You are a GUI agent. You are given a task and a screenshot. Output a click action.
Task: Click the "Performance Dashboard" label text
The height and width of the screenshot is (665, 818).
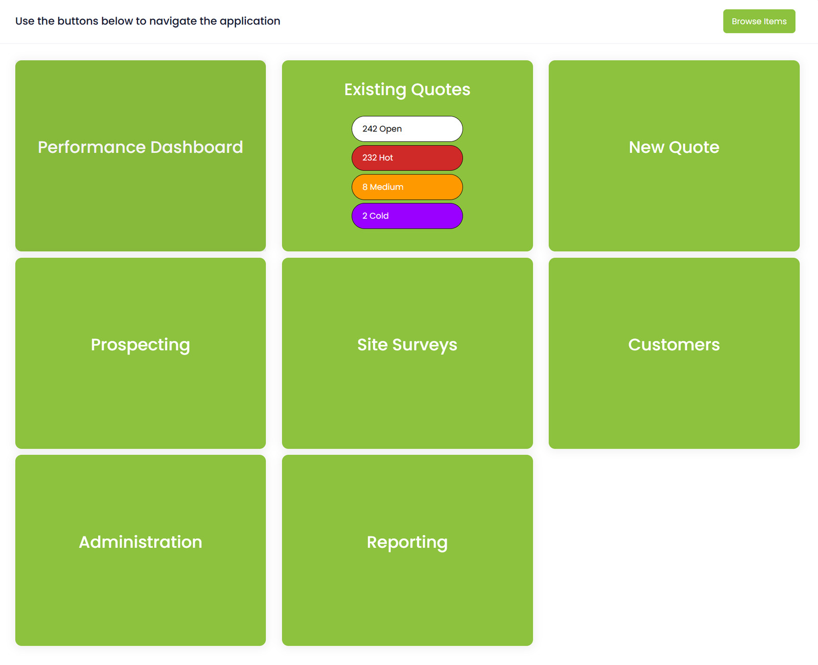point(141,147)
